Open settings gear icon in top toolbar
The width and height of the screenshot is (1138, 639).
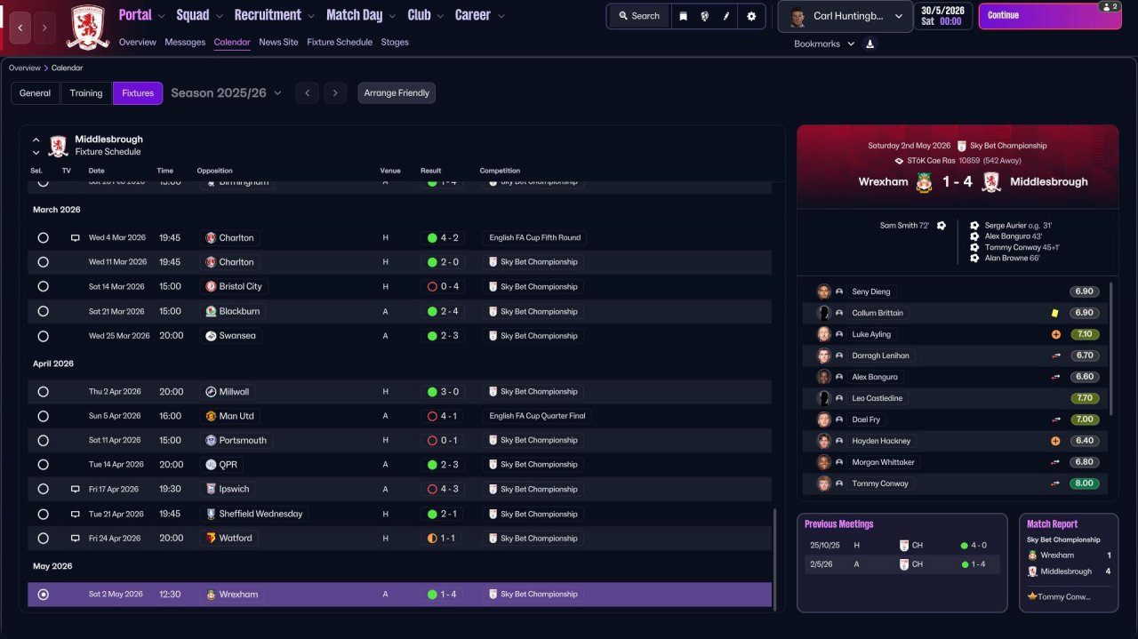point(751,16)
